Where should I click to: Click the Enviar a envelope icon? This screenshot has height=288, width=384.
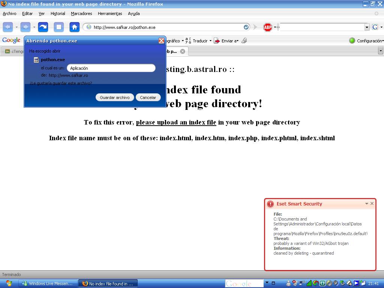[217, 40]
